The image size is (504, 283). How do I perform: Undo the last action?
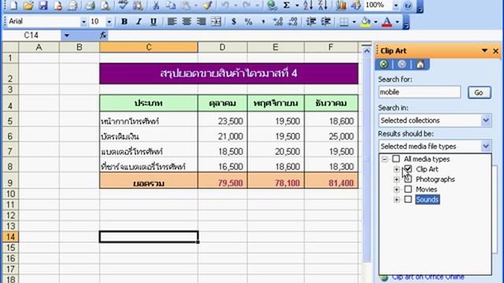pyautogui.click(x=225, y=6)
